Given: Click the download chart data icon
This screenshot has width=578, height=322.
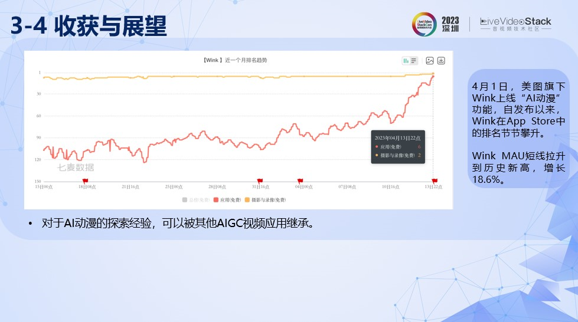Looking at the screenshot, I should [x=441, y=61].
